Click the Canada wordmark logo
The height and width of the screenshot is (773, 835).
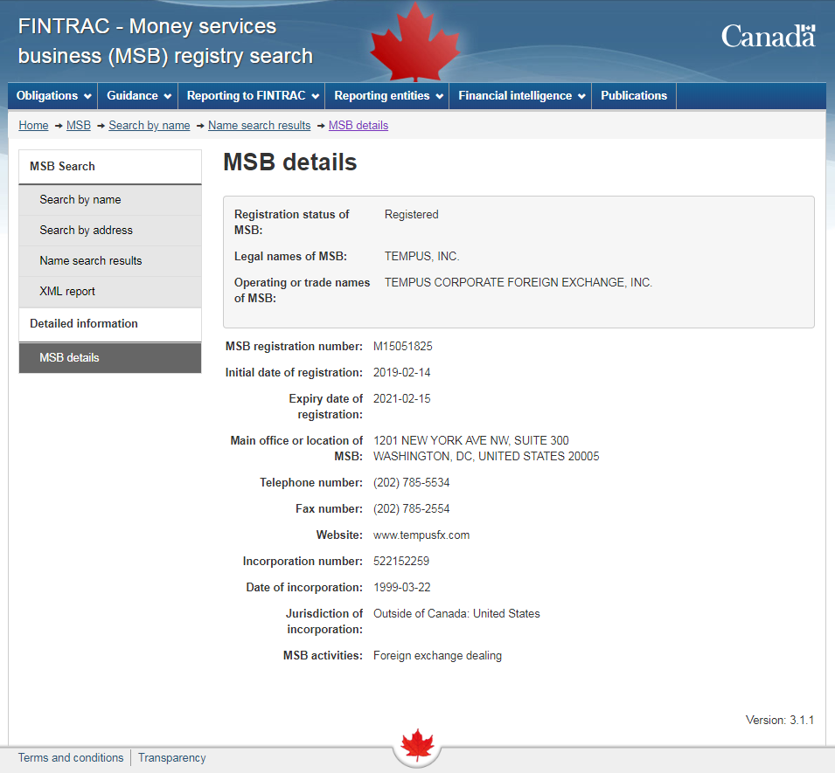pyautogui.click(x=768, y=36)
